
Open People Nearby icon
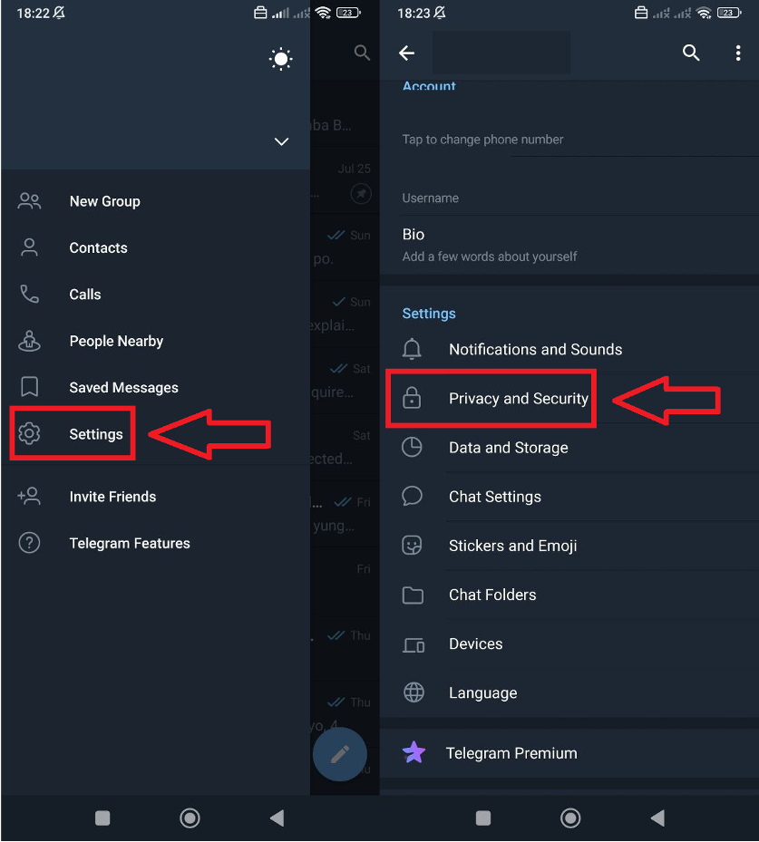(x=30, y=341)
